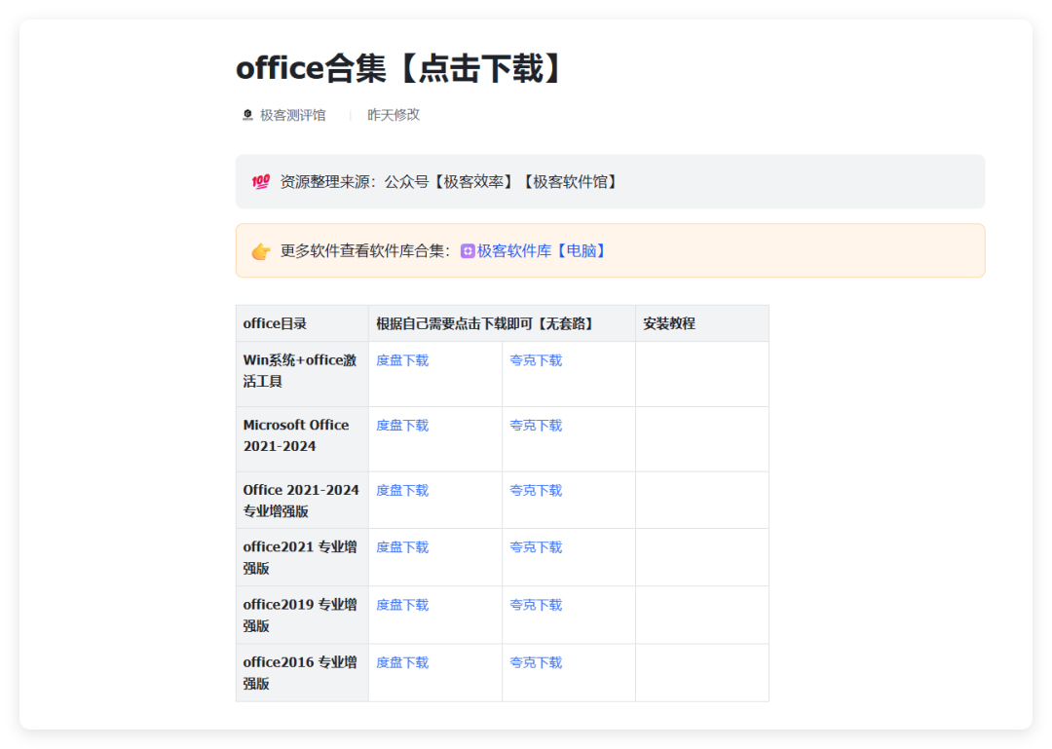This screenshot has width=1052, height=749.
Task: Click 夸克下载 for Office 2021-2024 专业增强版
Action: pos(536,491)
